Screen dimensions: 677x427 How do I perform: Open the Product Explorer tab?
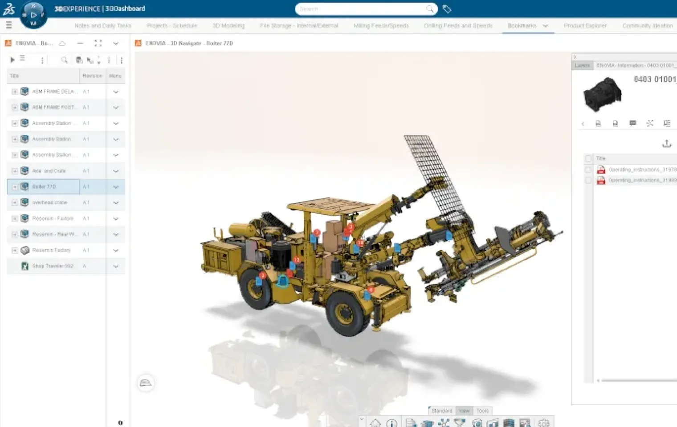click(x=585, y=26)
